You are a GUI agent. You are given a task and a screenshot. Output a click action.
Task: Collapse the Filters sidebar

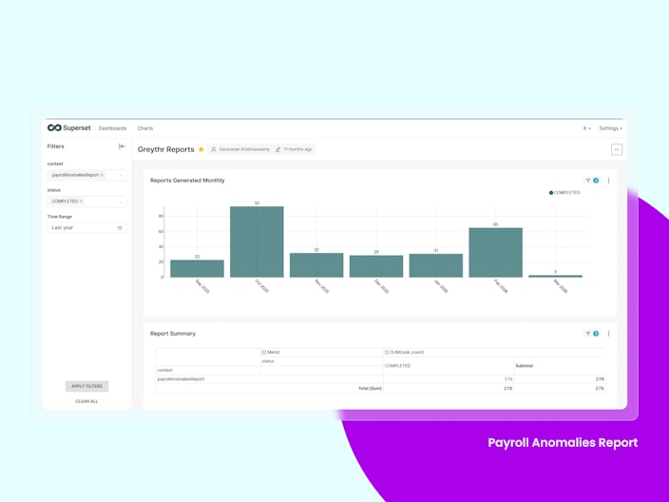(x=122, y=146)
